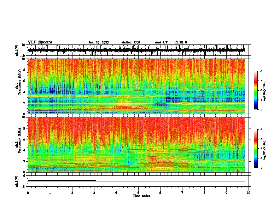Click the "8" kHz tick on ch.1 frequency axis
The width and height of the screenshot is (280, 216).
24,70
